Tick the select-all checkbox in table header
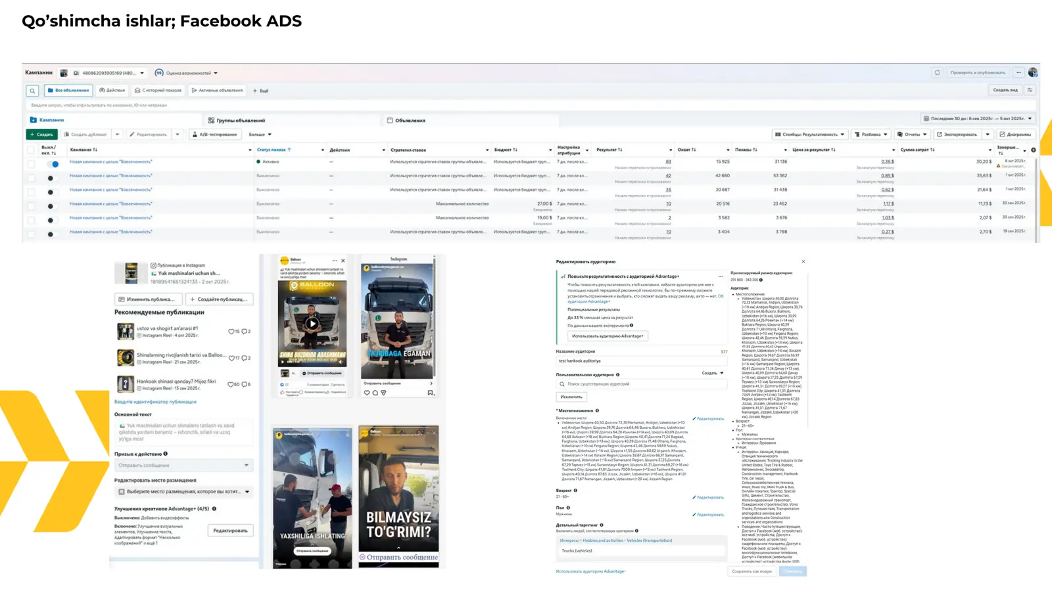The height and width of the screenshot is (591, 1052). coord(31,150)
